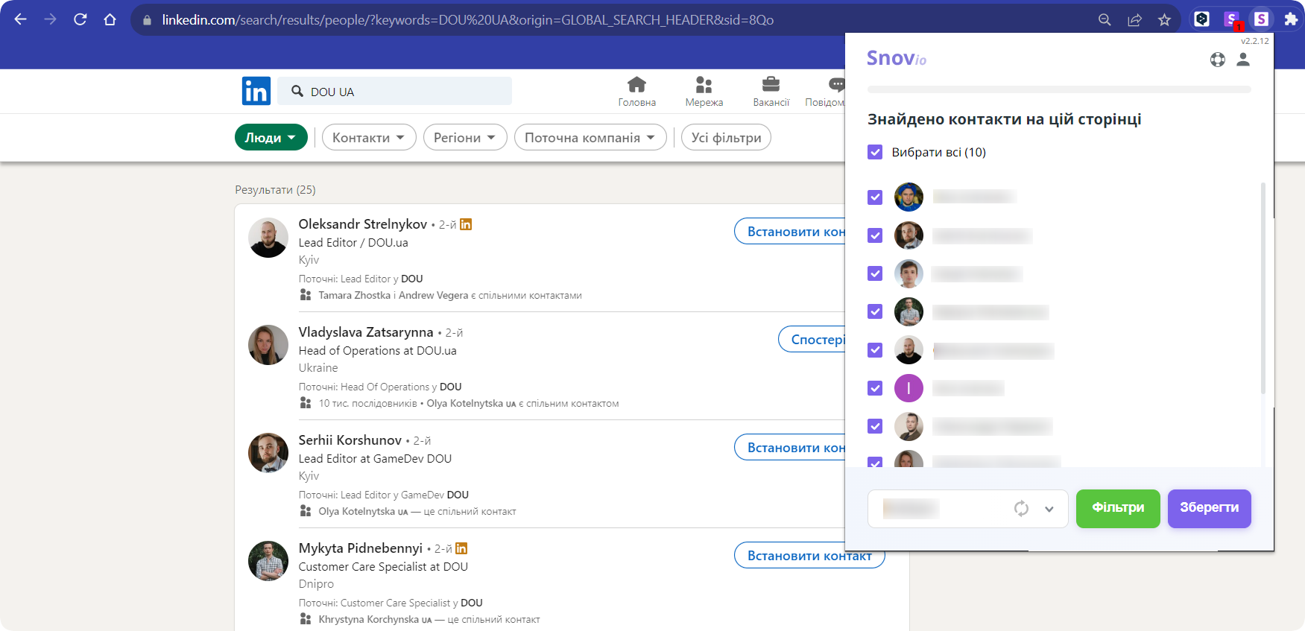Open Serhii Korshunov profile name link

coord(350,440)
